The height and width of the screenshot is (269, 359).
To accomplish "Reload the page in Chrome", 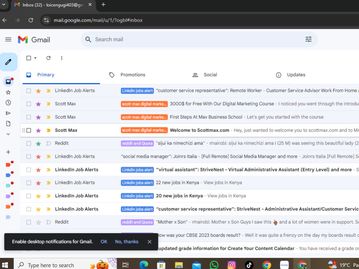I will tap(31, 20).
